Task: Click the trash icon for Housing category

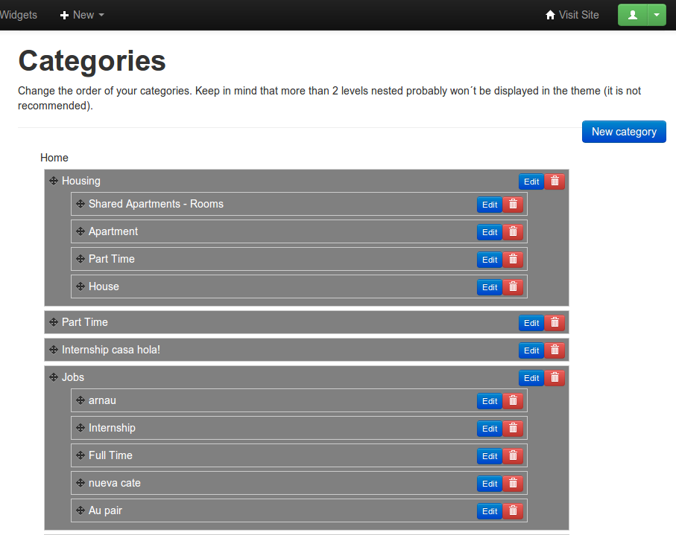Action: click(555, 182)
